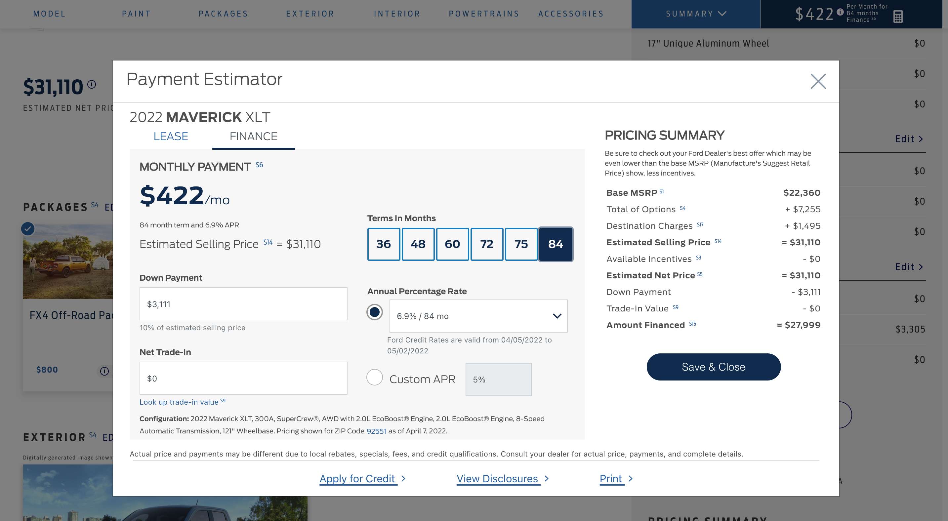
Task: Click info icon beside $422 header price
Action: (x=840, y=12)
